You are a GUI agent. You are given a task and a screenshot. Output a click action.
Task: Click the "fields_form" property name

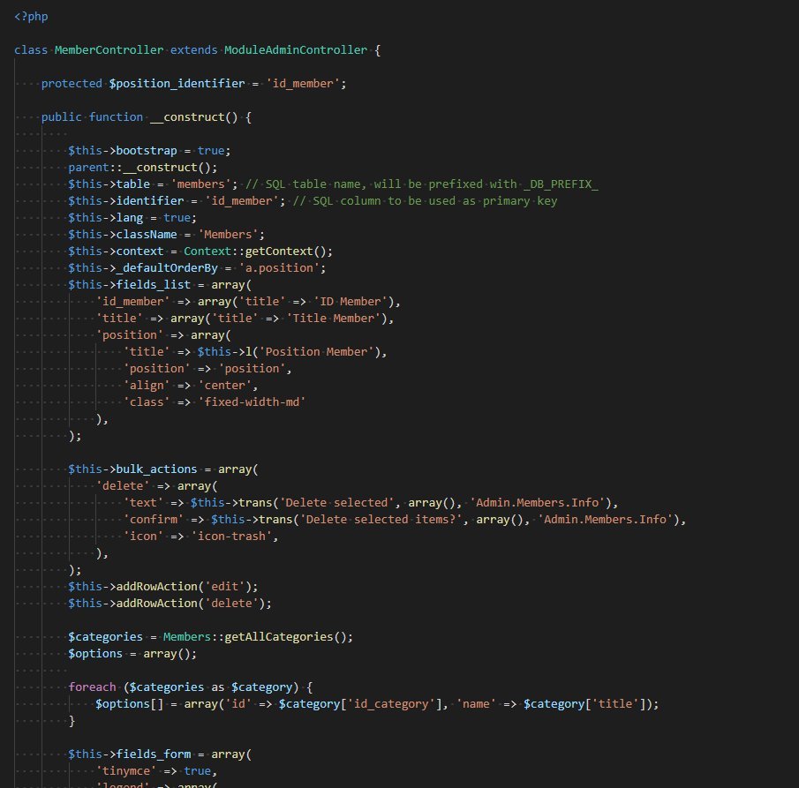tap(154, 754)
